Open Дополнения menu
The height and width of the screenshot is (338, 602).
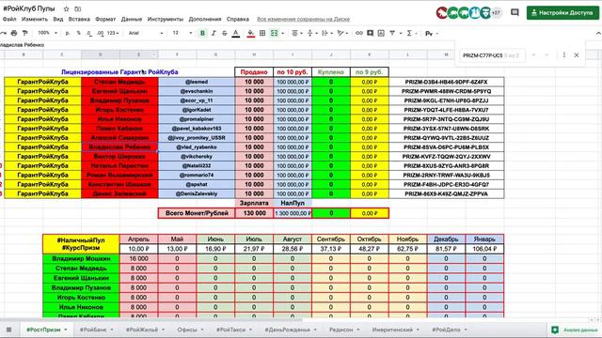(205, 19)
